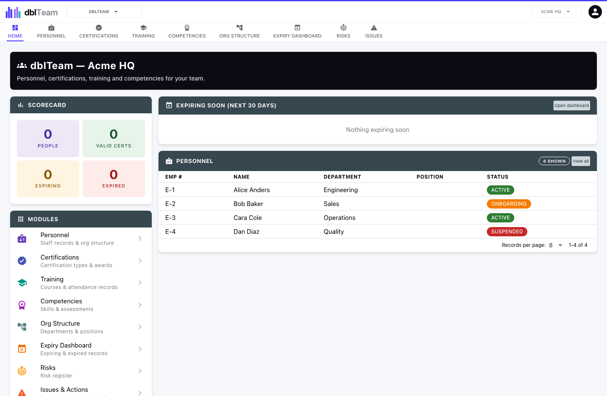Viewport: 607px width, 396px height.
Task: Switch to the Expiry Dashboard tab
Action: 297,32
